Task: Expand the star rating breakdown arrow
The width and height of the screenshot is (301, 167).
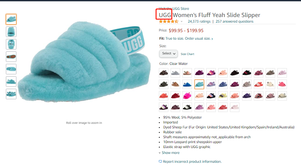Action: click(181, 22)
